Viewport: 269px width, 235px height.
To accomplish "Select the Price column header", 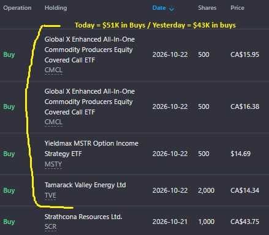I will (237, 8).
